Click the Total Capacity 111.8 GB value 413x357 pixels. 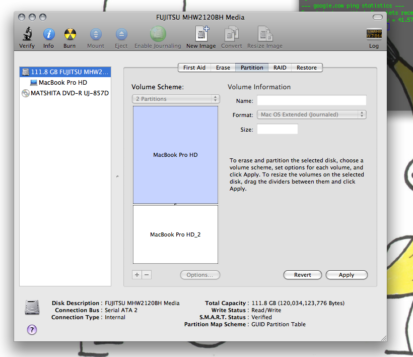point(298,303)
